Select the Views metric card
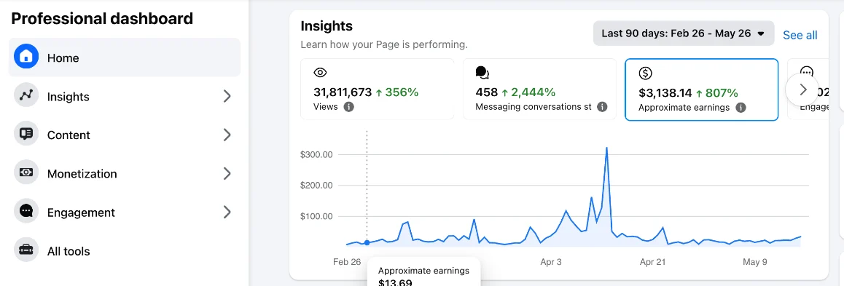 (x=378, y=90)
